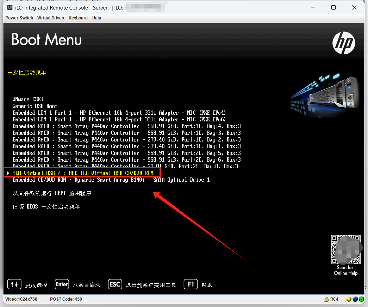The height and width of the screenshot is (307, 368).
Task: Select the PXE IPv6 NIC boot entry
Action: point(119,120)
